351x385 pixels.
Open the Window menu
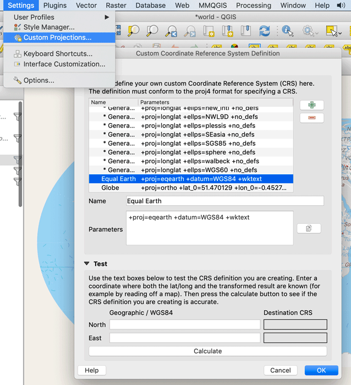click(x=293, y=5)
